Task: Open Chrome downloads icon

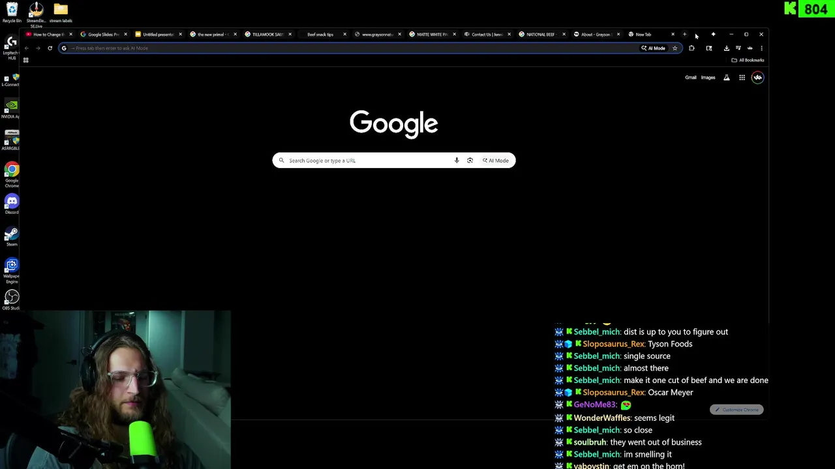Action: 726,48
